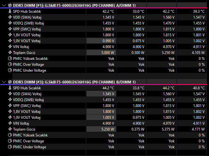This screenshot has height=156, width=209.
Task: Select VDDQ (SWB) Voltaj label under DIMM #1
Action: [28, 23]
